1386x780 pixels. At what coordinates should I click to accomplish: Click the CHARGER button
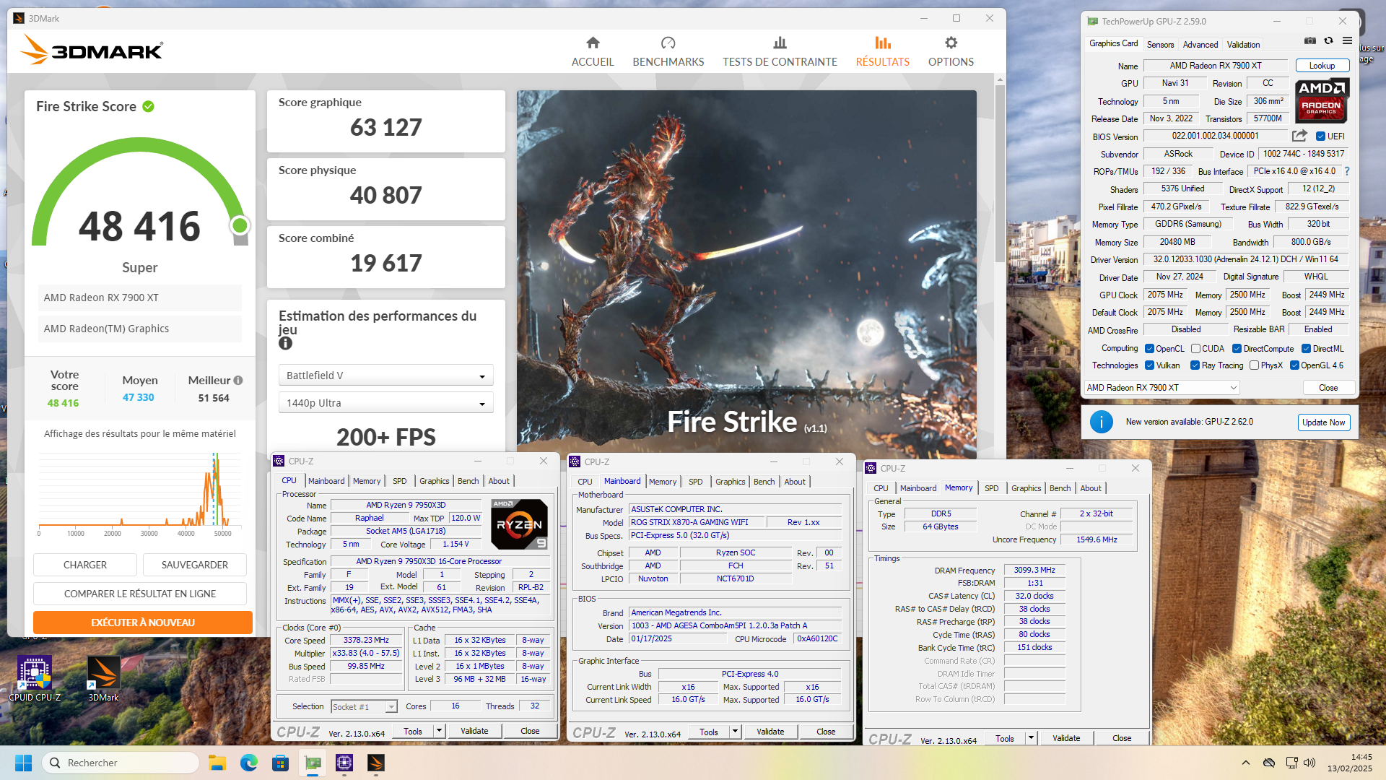(85, 565)
